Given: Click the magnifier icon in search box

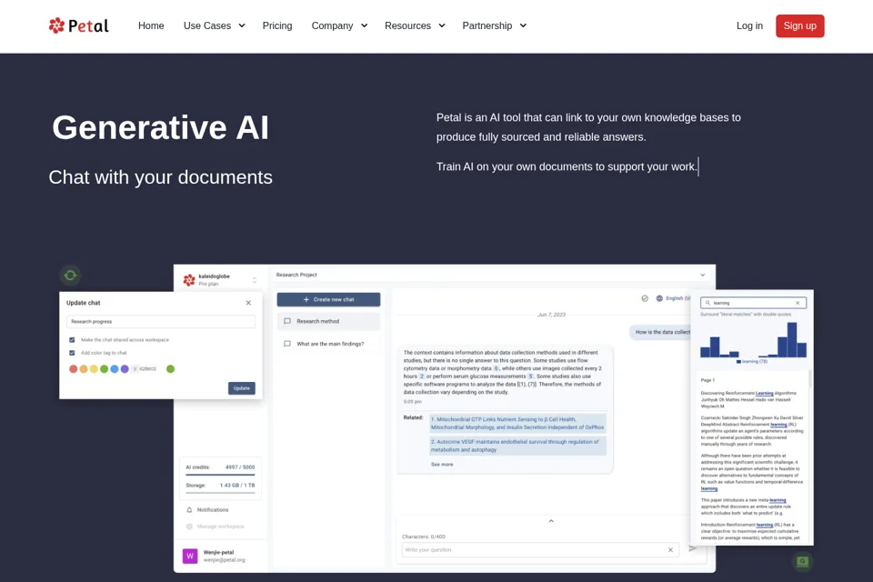Looking at the screenshot, I should coord(707,303).
